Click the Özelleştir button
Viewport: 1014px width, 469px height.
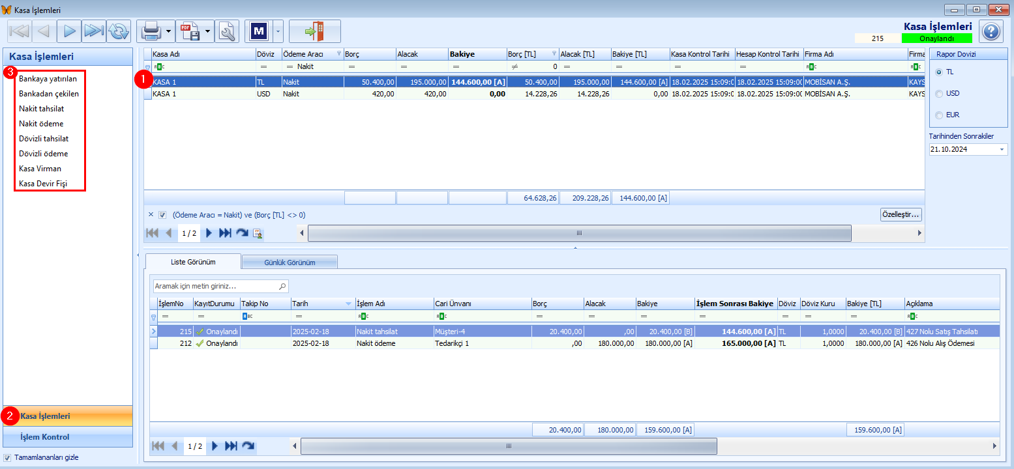(900, 215)
